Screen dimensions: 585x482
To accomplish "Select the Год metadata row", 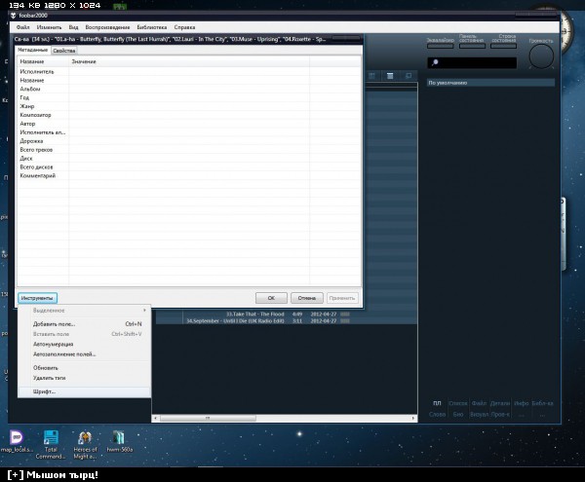I will coord(189,97).
